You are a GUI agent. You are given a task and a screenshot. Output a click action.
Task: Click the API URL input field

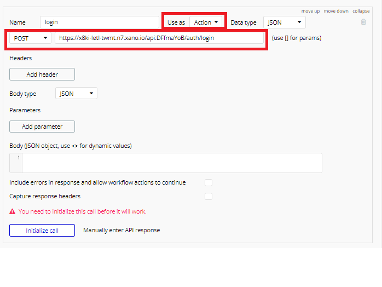159,38
